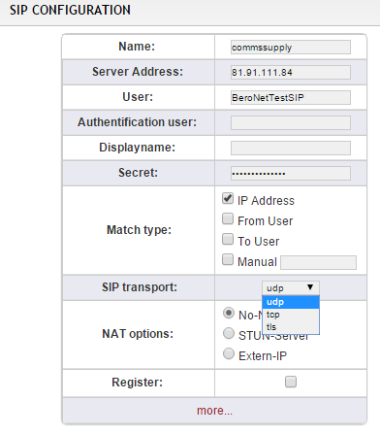
Task: Click the User field containing BeroNetTestSIP
Action: [291, 97]
